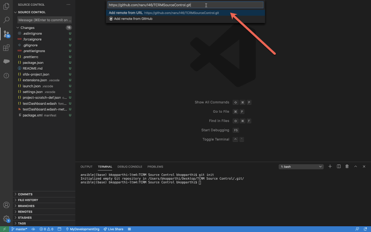This screenshot has width=371, height=232.
Task: Expand the COMMITS section
Action: [25, 194]
